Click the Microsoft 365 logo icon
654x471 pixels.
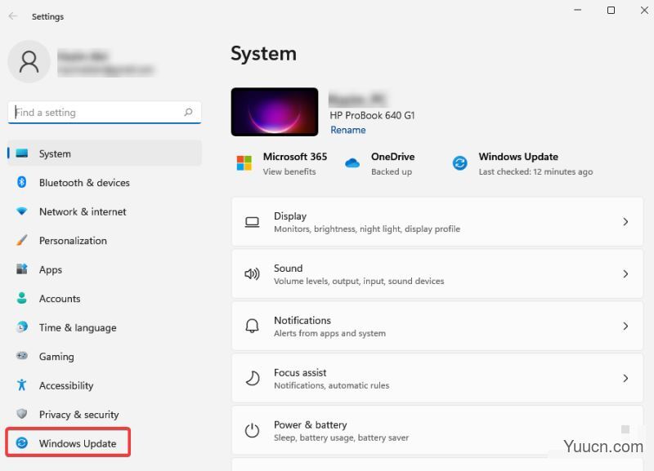click(244, 162)
